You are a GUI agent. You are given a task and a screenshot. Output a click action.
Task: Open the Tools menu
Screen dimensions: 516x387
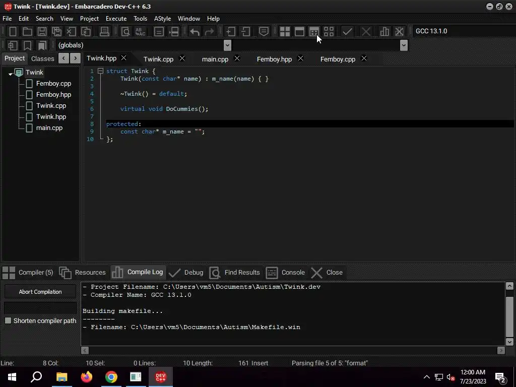point(140,19)
